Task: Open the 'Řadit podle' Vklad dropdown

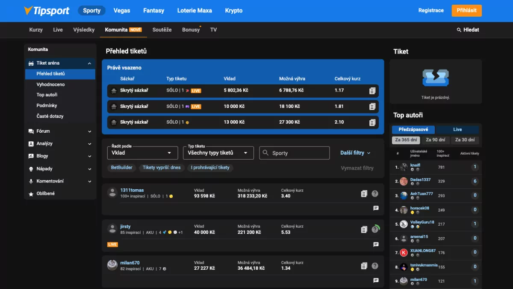Action: click(x=142, y=153)
